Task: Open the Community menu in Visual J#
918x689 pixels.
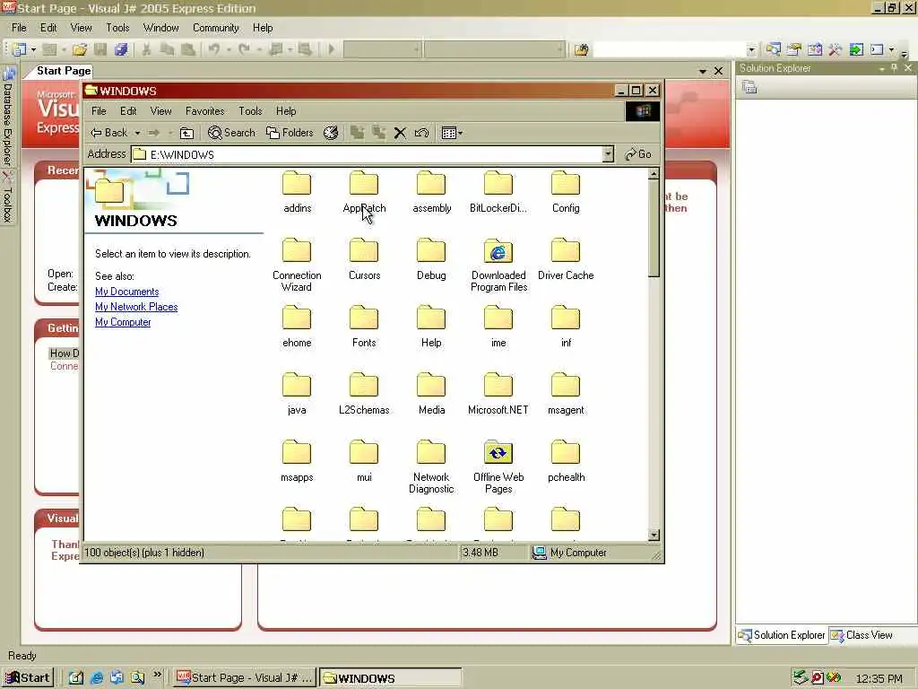Action: (x=215, y=28)
